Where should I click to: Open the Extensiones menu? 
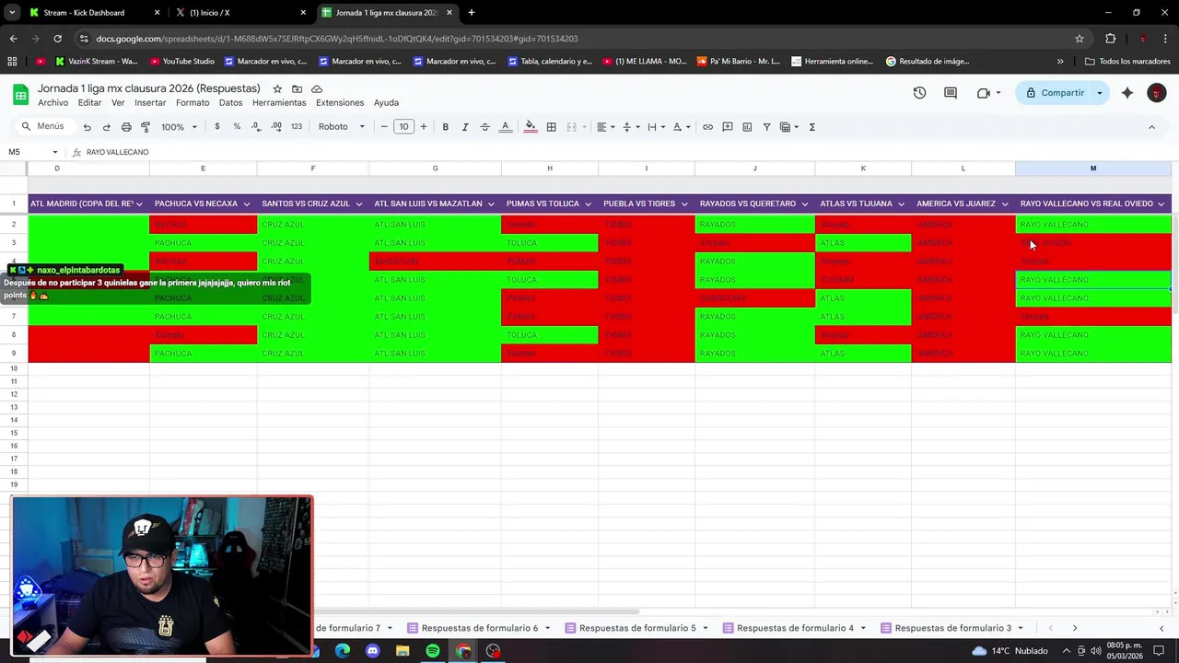point(340,102)
